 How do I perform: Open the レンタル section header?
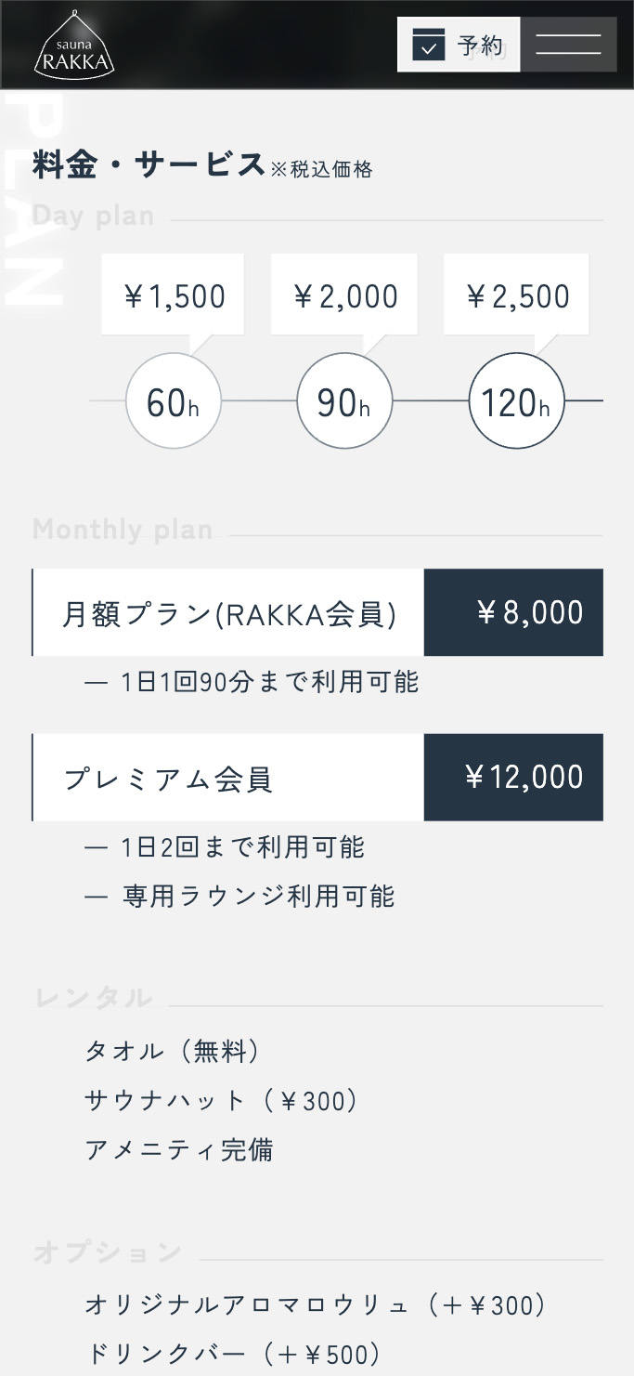91,996
